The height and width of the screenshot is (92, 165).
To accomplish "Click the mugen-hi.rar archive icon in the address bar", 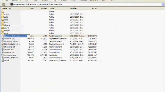I will pyautogui.click(x=11, y=4).
